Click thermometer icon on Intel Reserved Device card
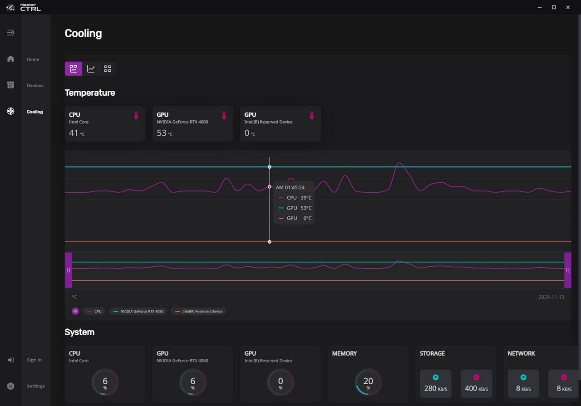Image resolution: width=581 pixels, height=406 pixels. [311, 115]
